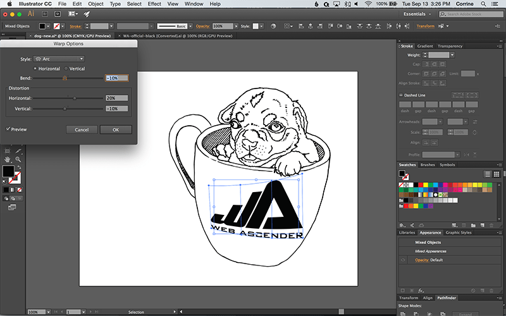
Task: Click Add New Effect fx icon
Action: tap(421, 291)
